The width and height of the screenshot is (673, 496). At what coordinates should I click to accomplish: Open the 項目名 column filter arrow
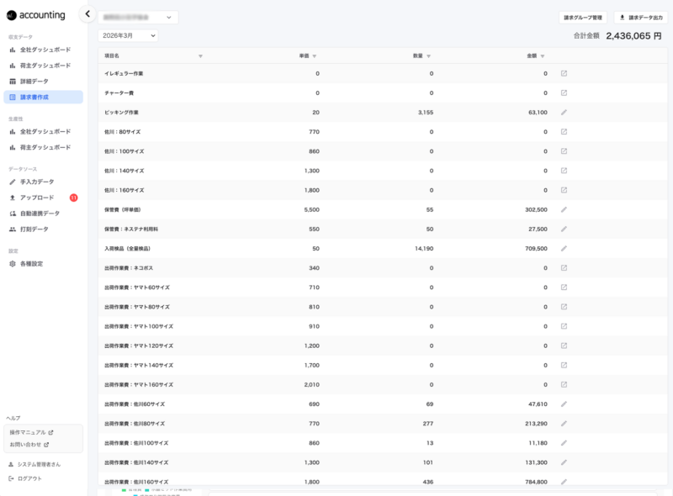click(x=200, y=56)
